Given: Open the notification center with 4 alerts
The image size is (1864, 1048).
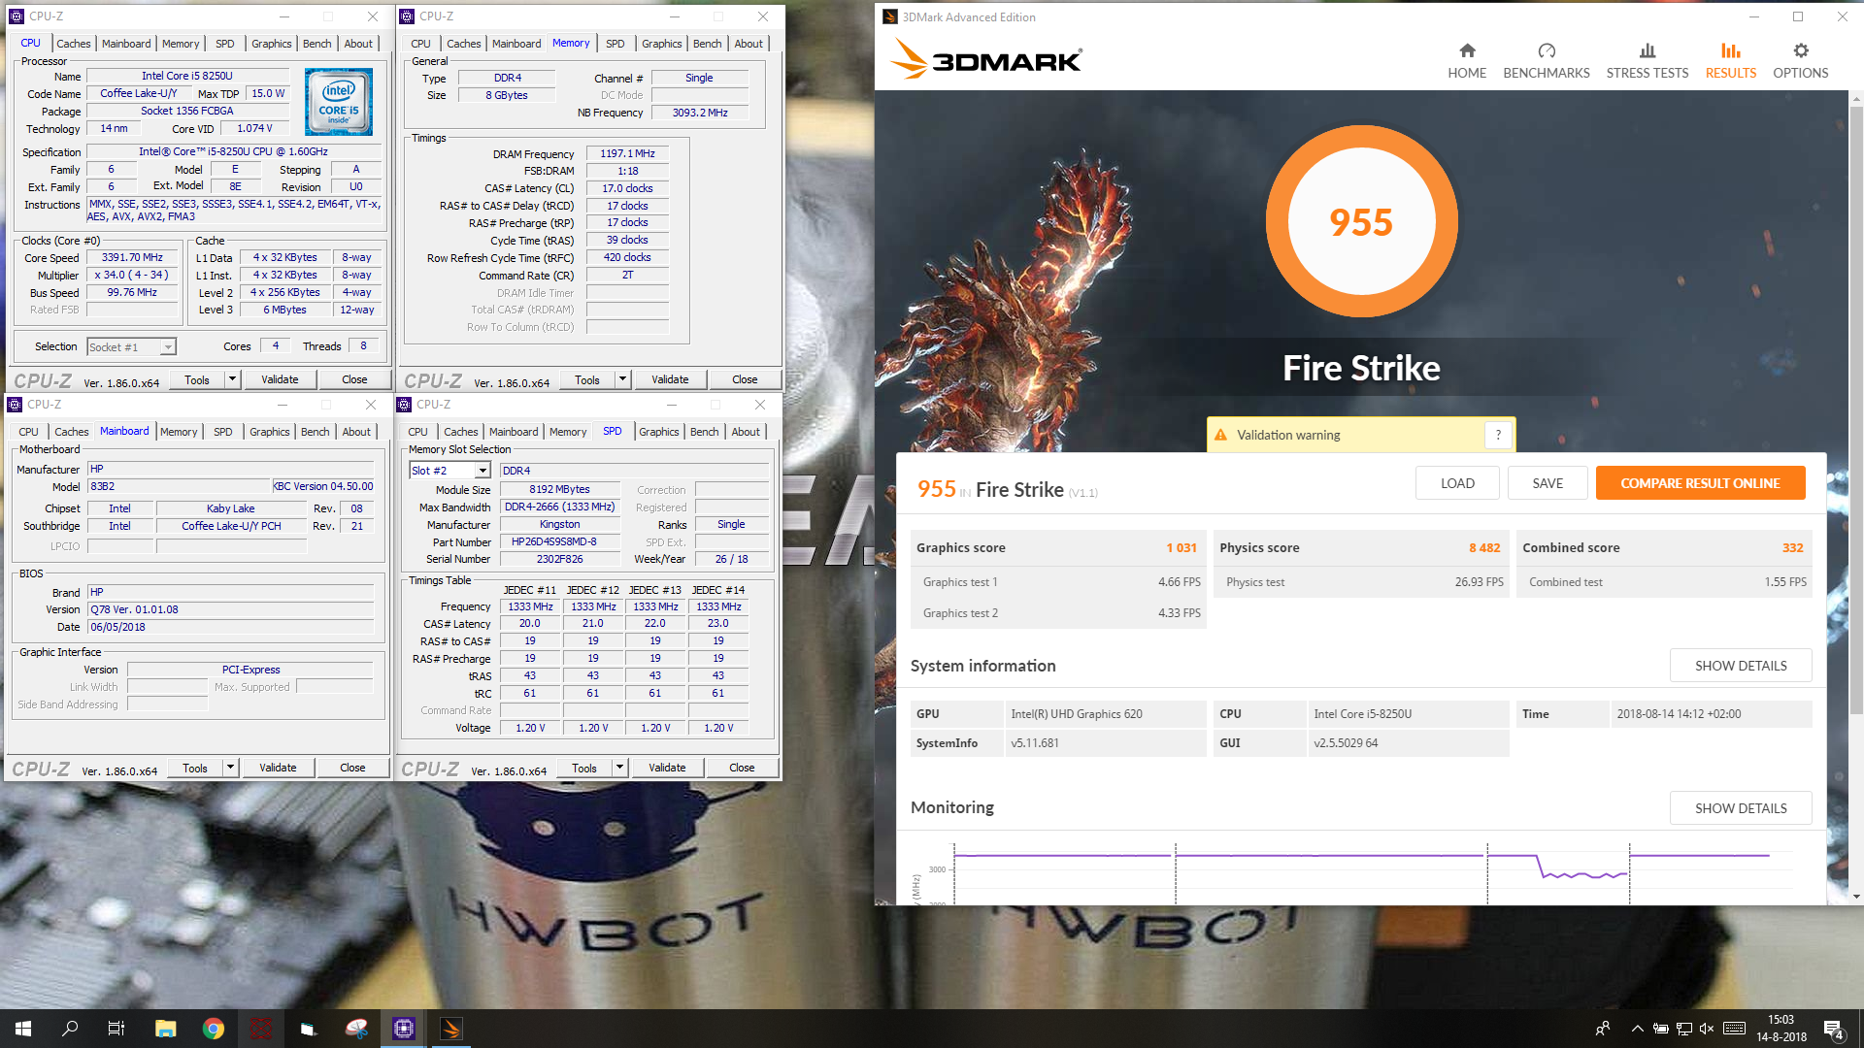Looking at the screenshot, I should pyautogui.click(x=1834, y=1029).
